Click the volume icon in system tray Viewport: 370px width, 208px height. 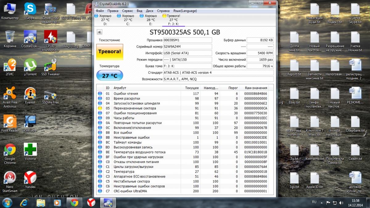pos(341,202)
